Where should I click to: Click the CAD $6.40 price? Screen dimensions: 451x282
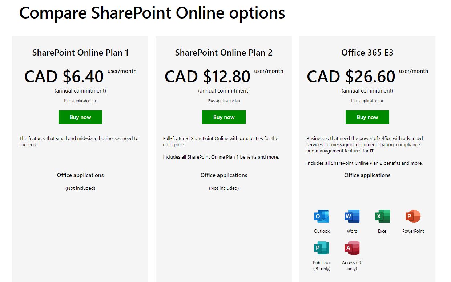click(64, 77)
